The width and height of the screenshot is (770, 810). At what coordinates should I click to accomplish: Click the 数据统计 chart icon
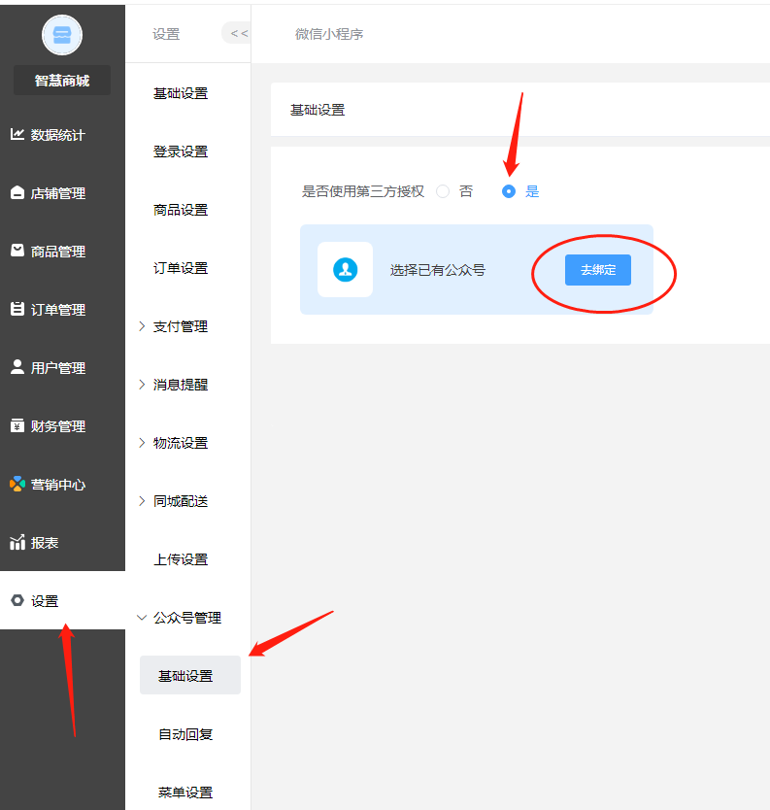point(17,134)
